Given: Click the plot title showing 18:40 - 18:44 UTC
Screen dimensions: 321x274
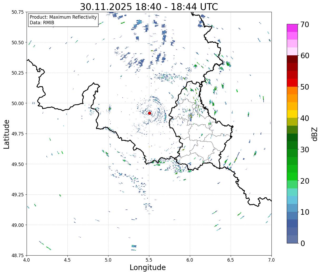Looking at the screenshot, I should tap(149, 7).
